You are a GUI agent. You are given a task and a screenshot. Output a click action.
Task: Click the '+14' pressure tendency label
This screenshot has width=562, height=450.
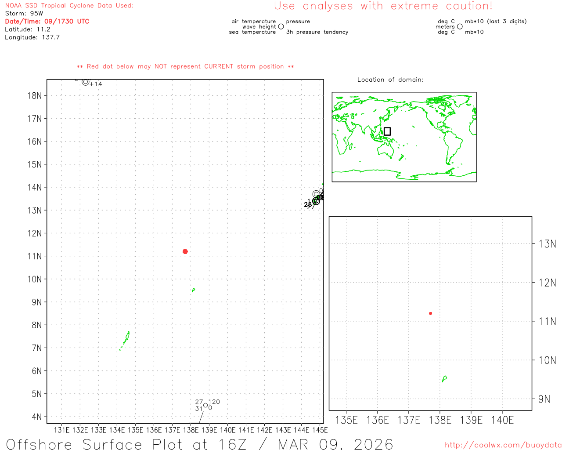click(96, 84)
